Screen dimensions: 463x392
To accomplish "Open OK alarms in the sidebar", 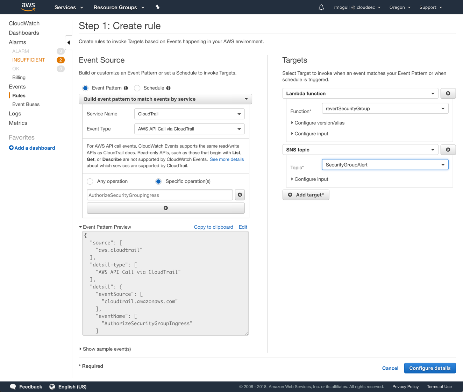I will point(16,69).
